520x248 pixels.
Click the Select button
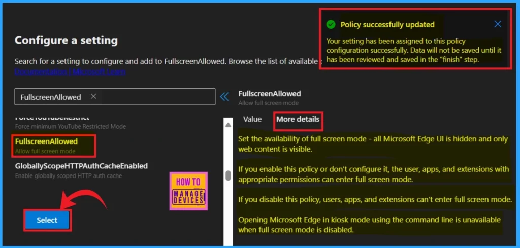(47, 220)
